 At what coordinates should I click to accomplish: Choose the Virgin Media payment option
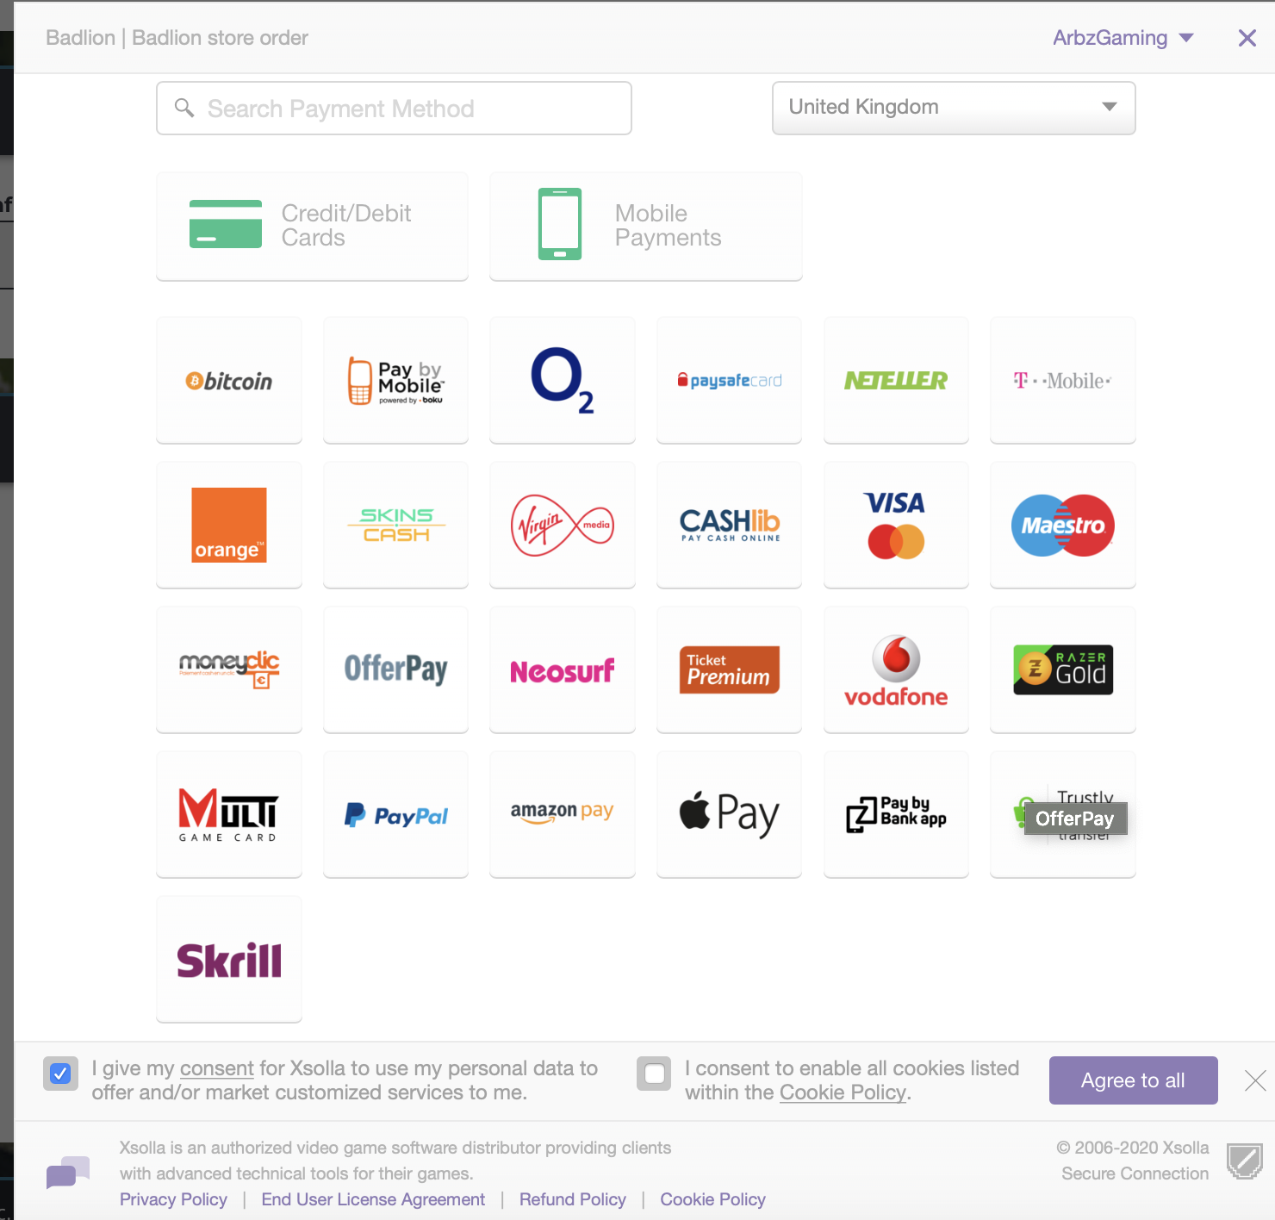pos(563,525)
